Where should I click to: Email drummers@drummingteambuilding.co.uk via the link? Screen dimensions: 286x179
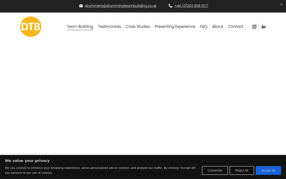[121, 6]
